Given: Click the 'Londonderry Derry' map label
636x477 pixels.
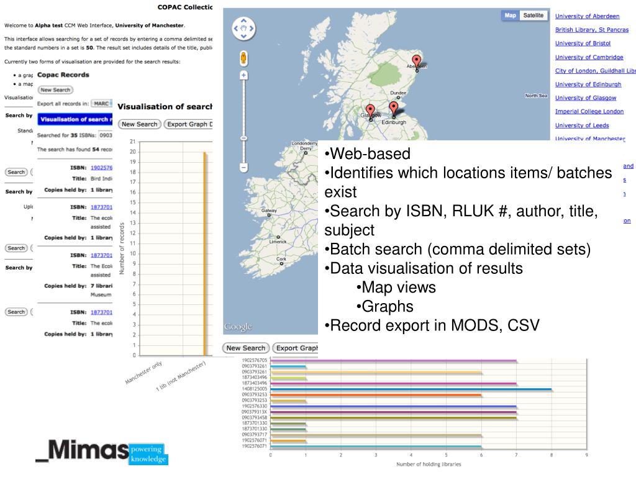Looking at the screenshot, I should coord(304,145).
